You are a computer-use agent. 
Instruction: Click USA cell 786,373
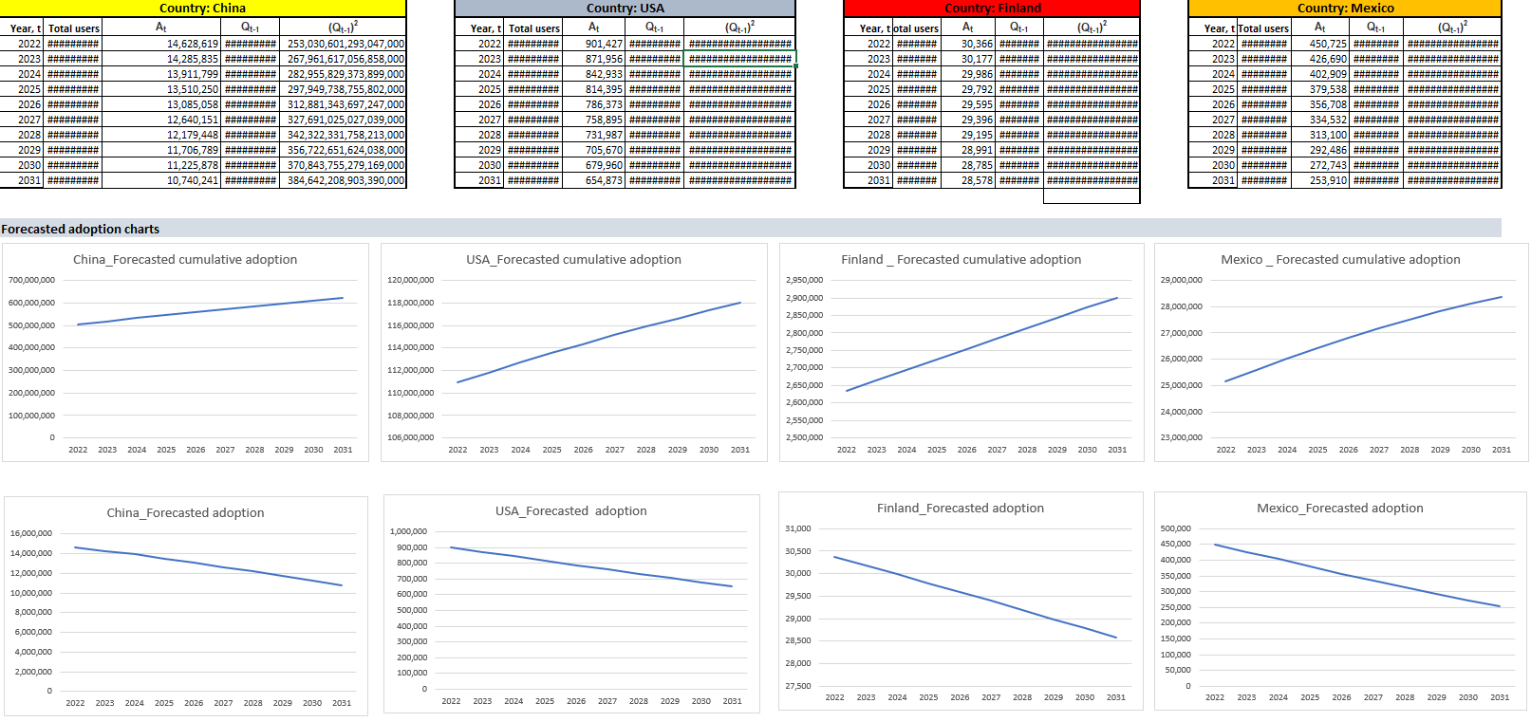pos(594,104)
